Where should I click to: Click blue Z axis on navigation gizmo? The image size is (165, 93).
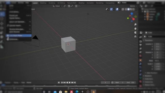pyautogui.click(x=132, y=14)
